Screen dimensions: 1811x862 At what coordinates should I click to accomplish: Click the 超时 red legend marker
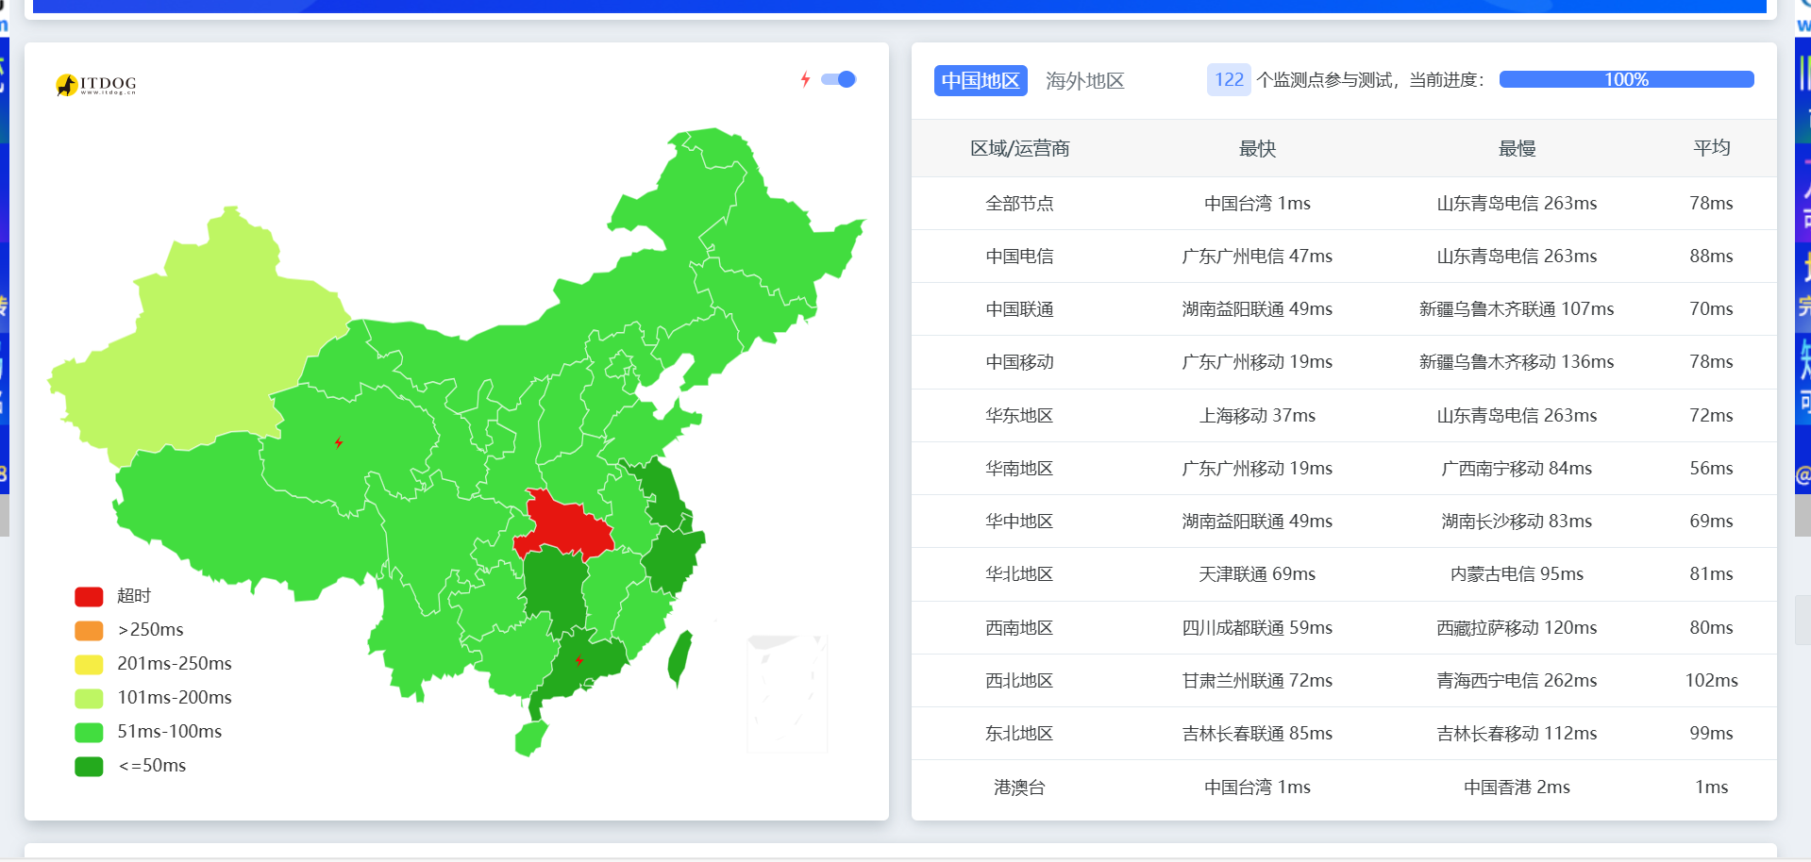click(88, 596)
